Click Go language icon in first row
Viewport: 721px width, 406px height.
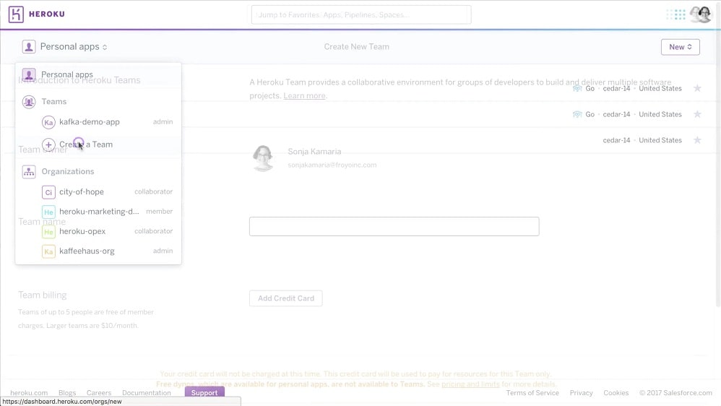pos(577,88)
